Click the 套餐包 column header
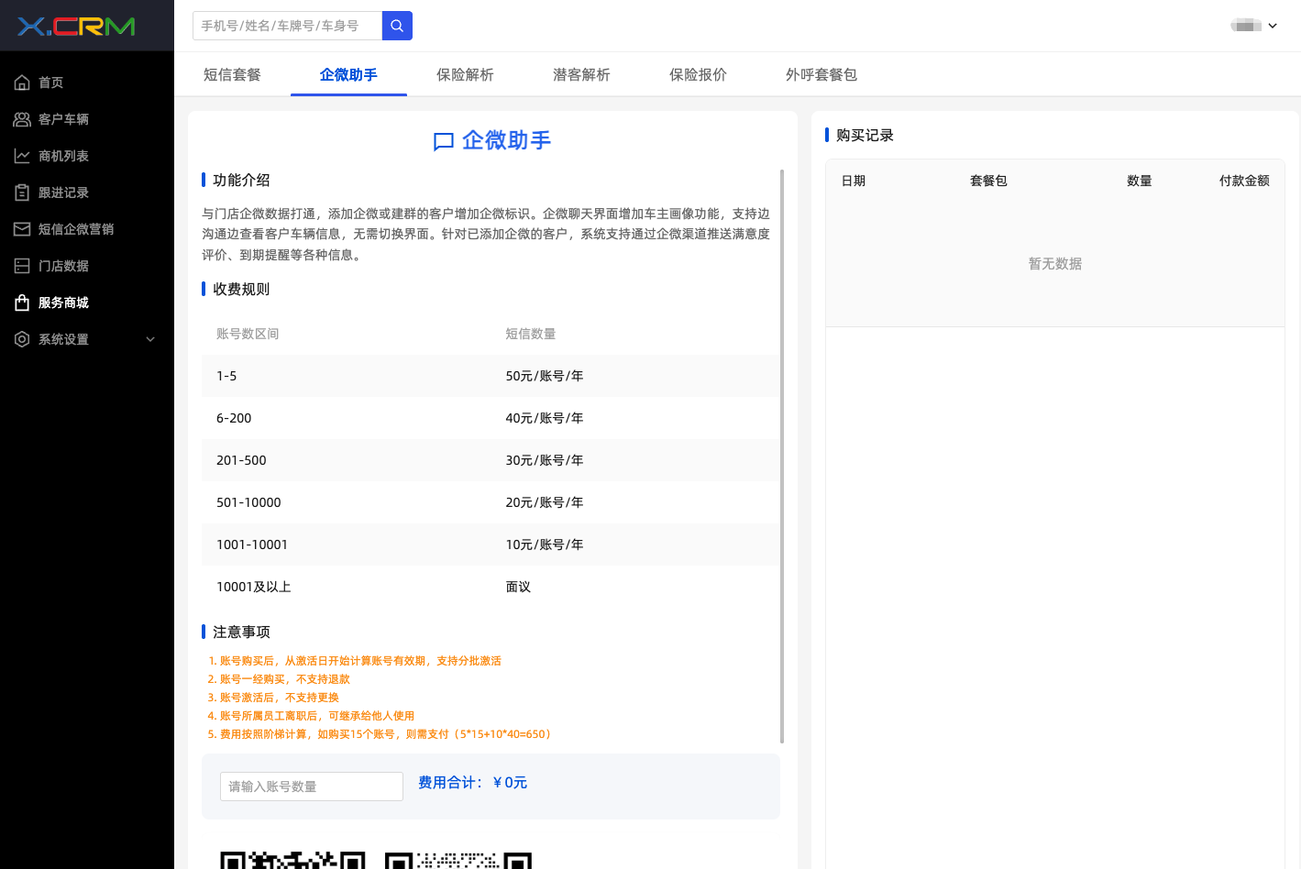This screenshot has width=1301, height=869. (988, 181)
